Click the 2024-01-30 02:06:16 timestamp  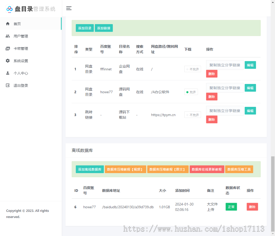(x=184, y=207)
